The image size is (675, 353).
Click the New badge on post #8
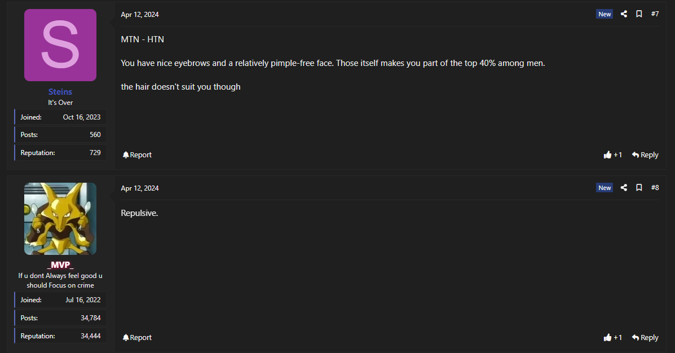point(605,188)
